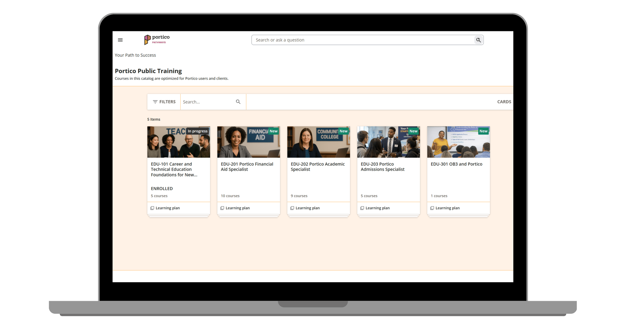The image size is (626, 329).
Task: Switch to the CARDS view
Action: tap(504, 102)
